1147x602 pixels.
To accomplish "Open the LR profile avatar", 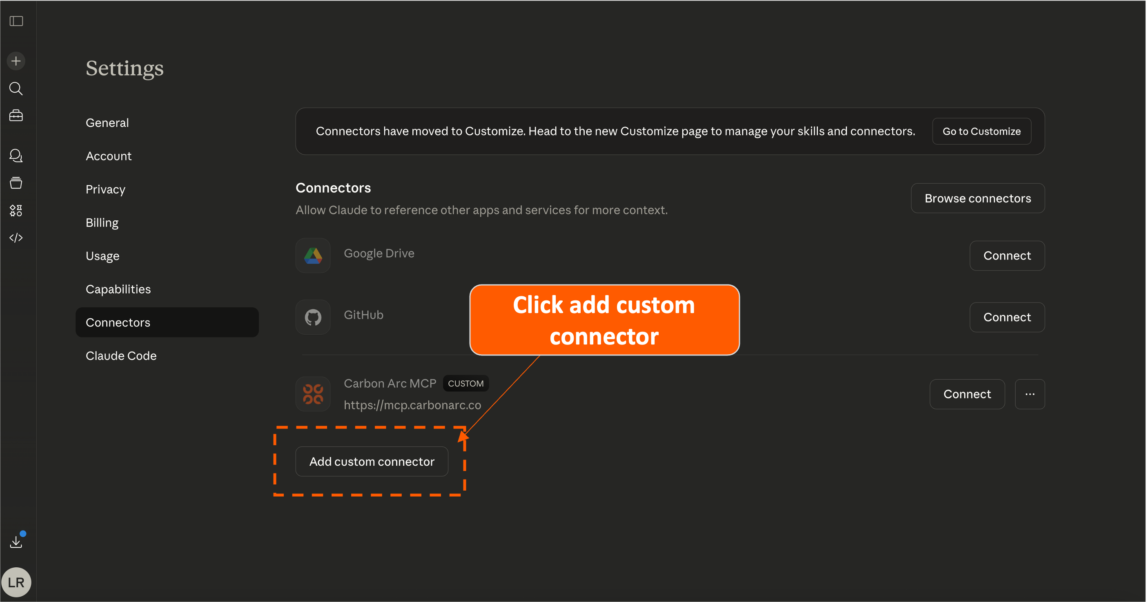I will pos(16,582).
